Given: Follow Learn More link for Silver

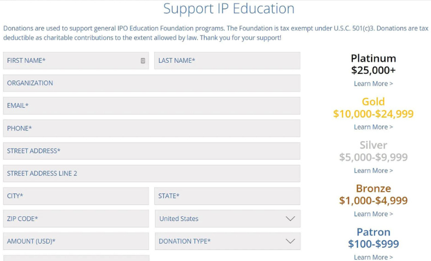Looking at the screenshot, I should 373,171.
